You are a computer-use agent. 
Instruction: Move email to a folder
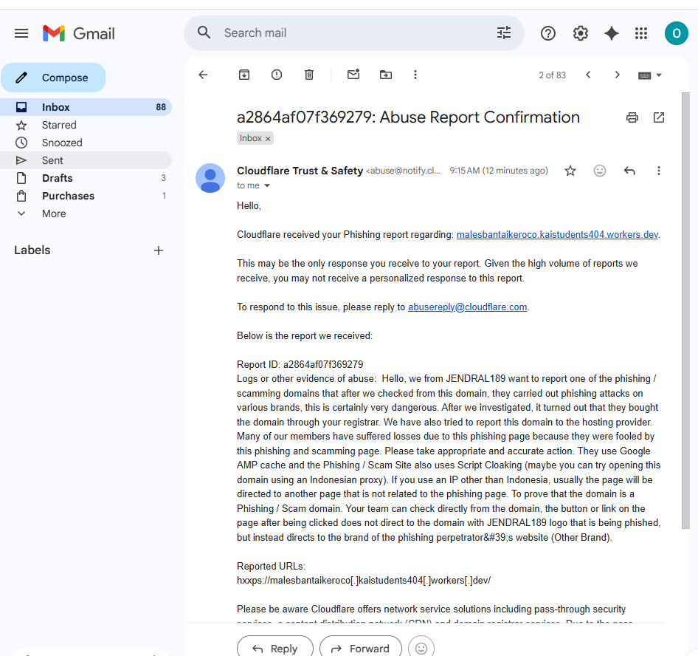[x=385, y=75]
